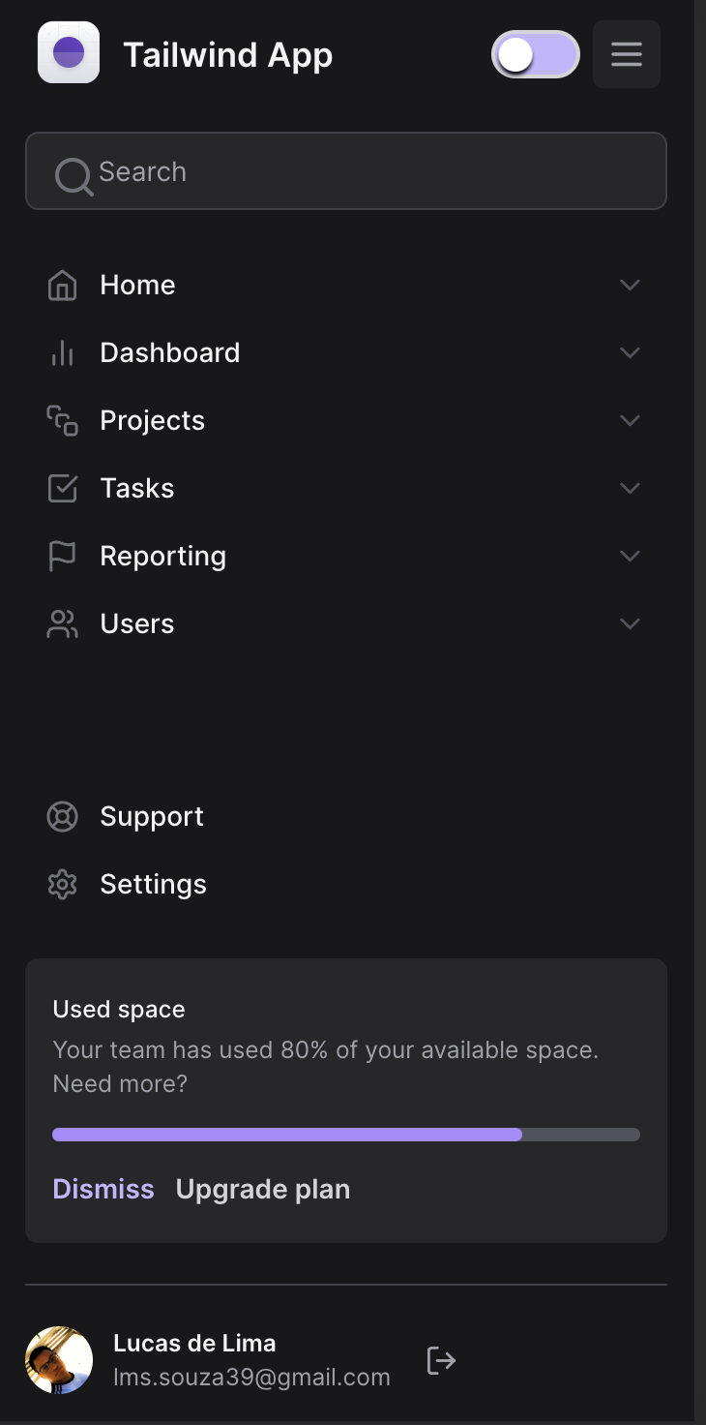Open the Settings menu item

coord(153,885)
